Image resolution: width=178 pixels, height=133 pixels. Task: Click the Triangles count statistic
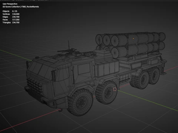(x=11, y=23)
